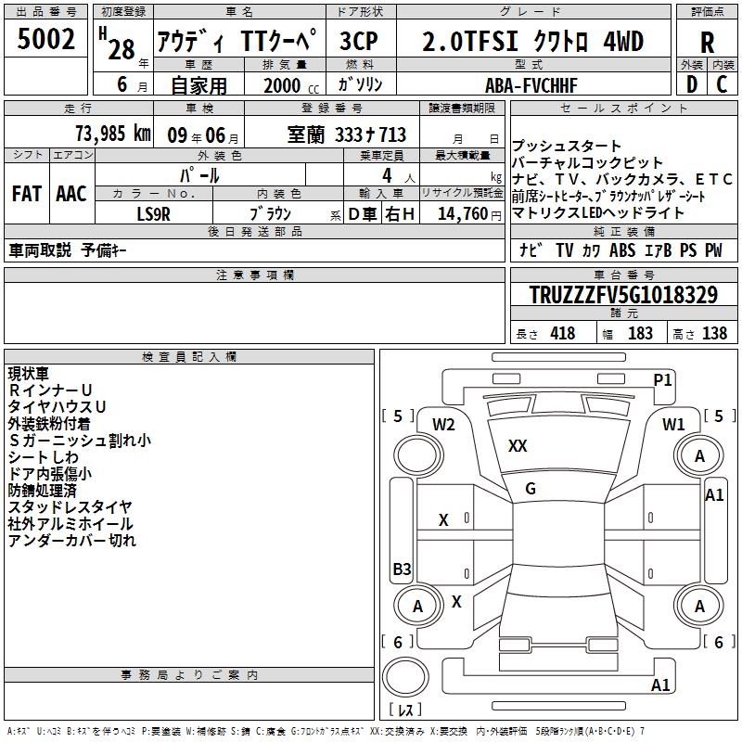Click the model code ABA-FVCHHF
This screenshot has width=742, height=742.
531,85
